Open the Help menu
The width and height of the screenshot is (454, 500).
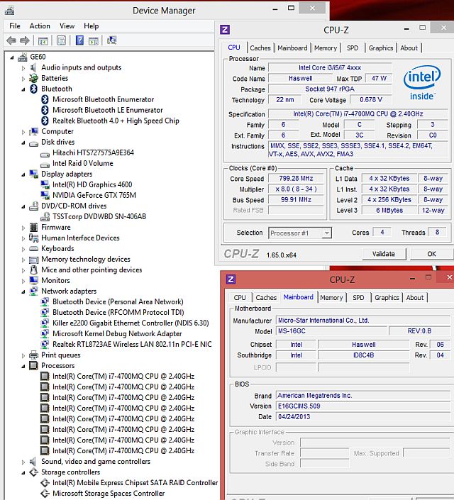[x=92, y=26]
